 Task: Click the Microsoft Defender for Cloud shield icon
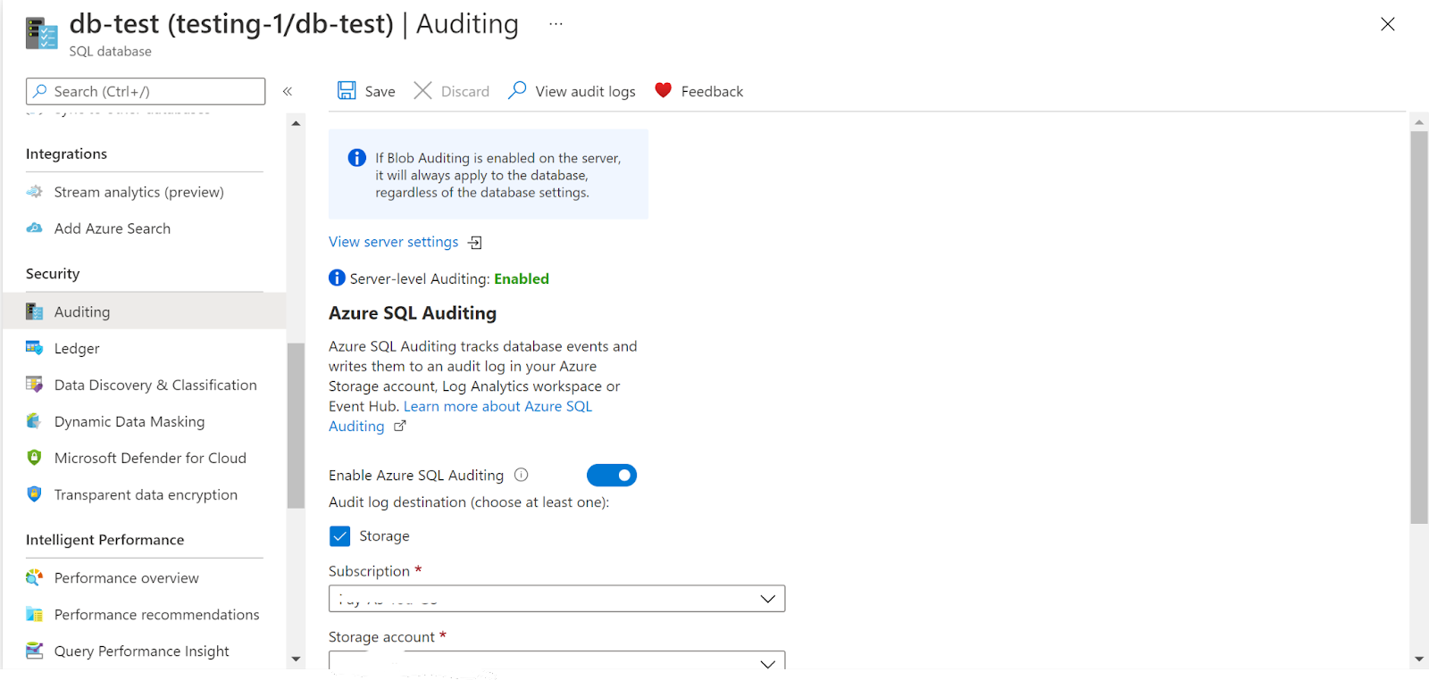(35, 458)
